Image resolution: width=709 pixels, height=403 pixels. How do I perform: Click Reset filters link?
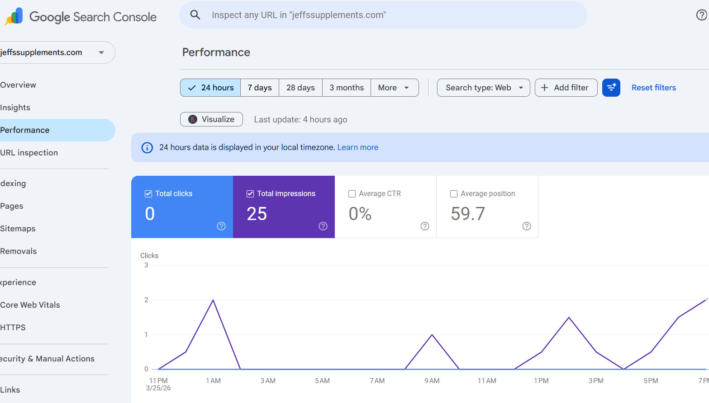pos(654,88)
